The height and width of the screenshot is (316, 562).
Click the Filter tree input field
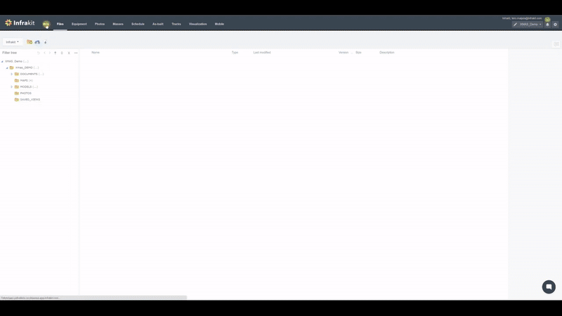pyautogui.click(x=18, y=53)
